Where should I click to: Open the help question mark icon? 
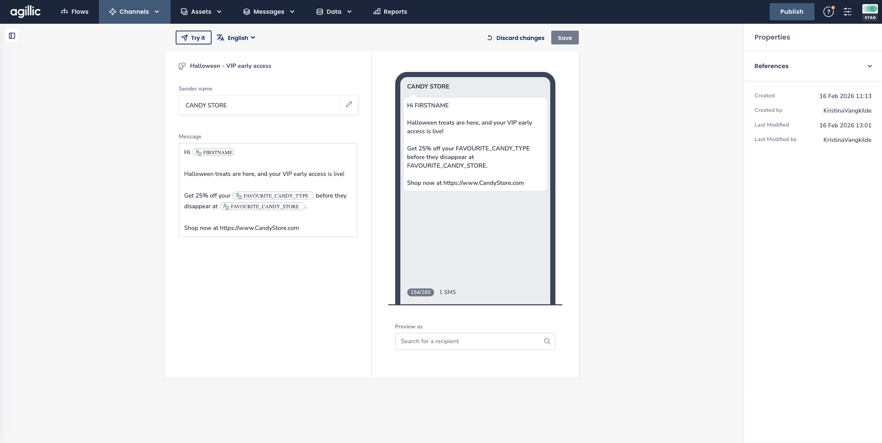828,12
